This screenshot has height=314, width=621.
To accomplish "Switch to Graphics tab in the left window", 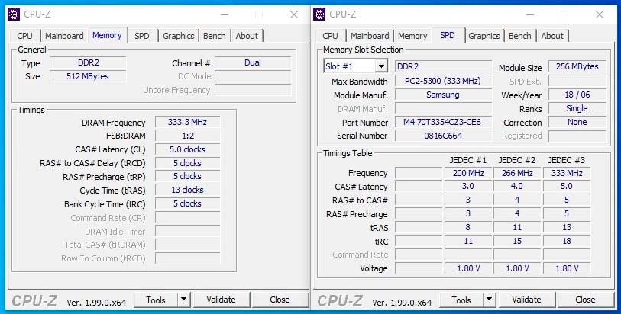I will click(x=178, y=36).
